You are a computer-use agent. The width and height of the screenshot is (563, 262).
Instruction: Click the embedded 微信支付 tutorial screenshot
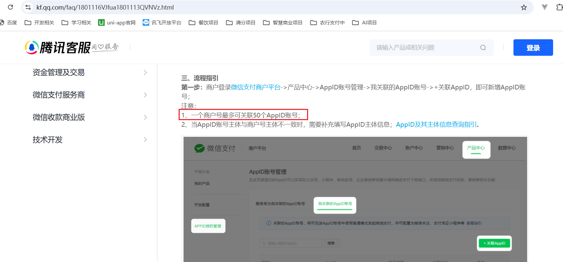[x=355, y=199]
